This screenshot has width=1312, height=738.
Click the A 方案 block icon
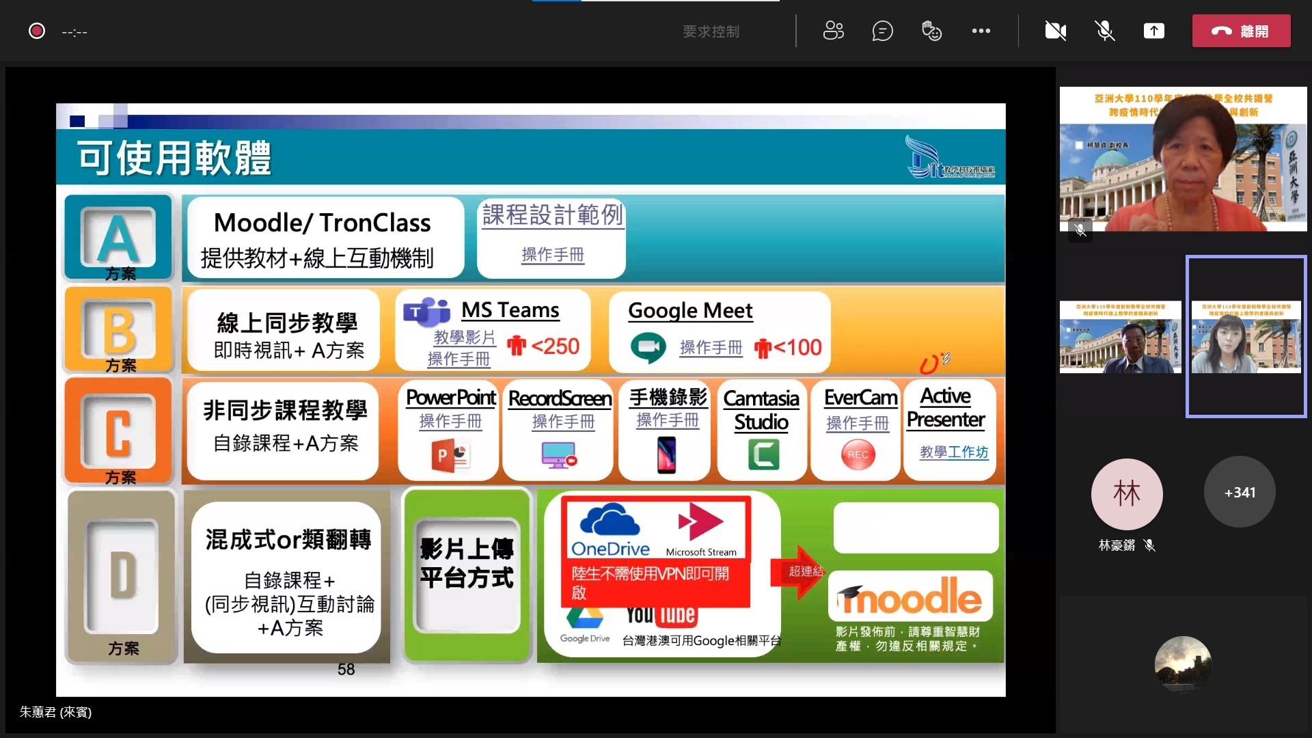click(118, 238)
